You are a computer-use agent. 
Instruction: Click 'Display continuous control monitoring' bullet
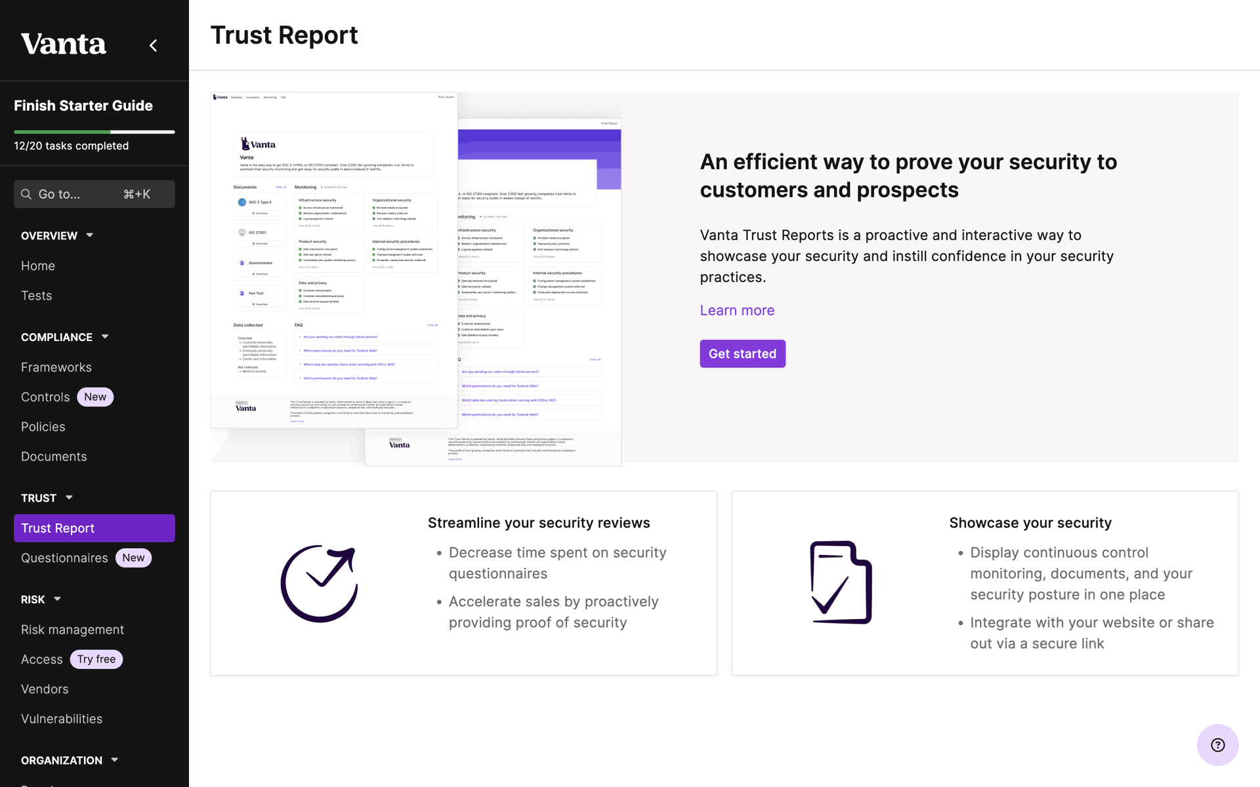point(1081,573)
